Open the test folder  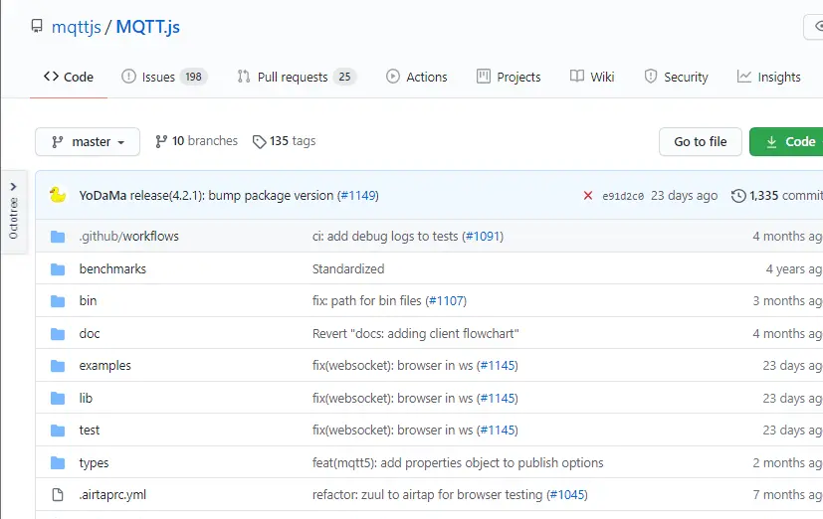coord(90,431)
